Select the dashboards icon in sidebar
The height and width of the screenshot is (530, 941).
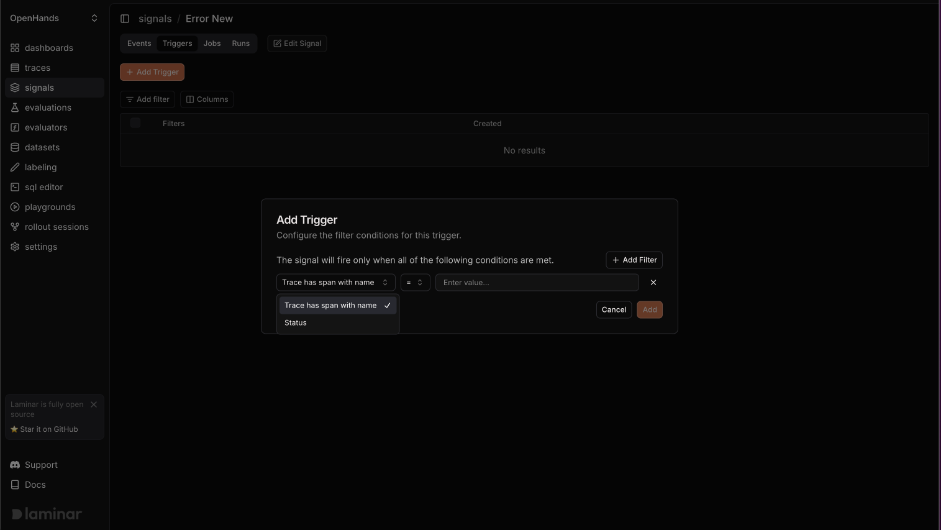tap(14, 48)
